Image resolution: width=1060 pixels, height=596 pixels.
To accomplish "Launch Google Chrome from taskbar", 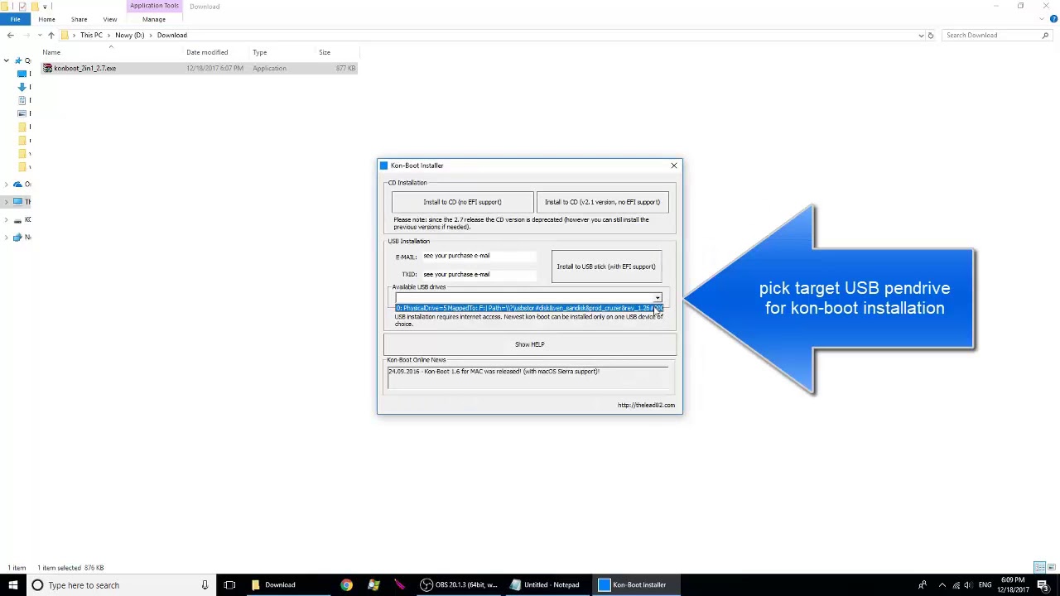I will coord(346,585).
